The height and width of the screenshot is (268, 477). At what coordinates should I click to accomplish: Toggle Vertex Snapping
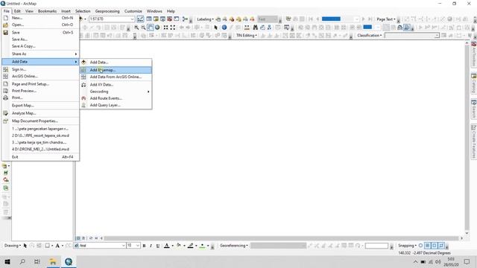point(435,246)
